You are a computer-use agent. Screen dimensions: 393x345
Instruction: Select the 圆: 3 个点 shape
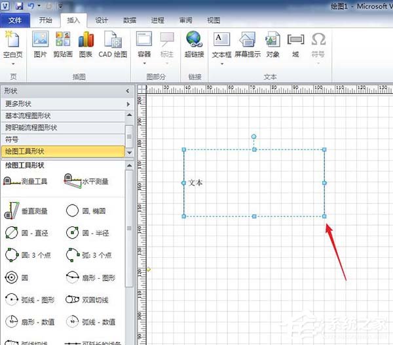(28, 255)
